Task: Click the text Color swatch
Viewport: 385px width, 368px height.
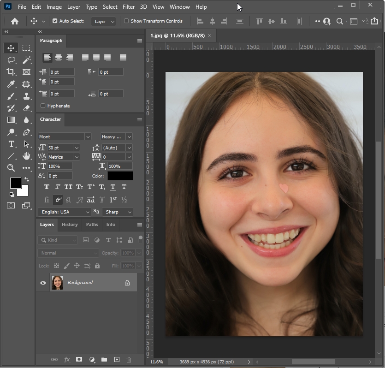Action: (120, 176)
